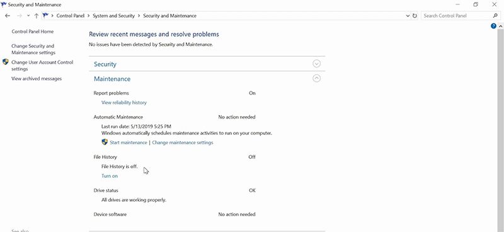Go up one level with the Up arrow

pyautogui.click(x=37, y=16)
